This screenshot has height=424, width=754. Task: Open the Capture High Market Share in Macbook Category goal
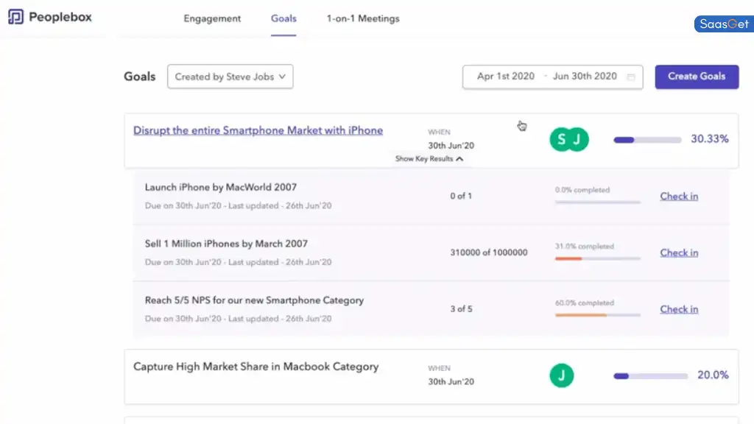[x=256, y=367]
